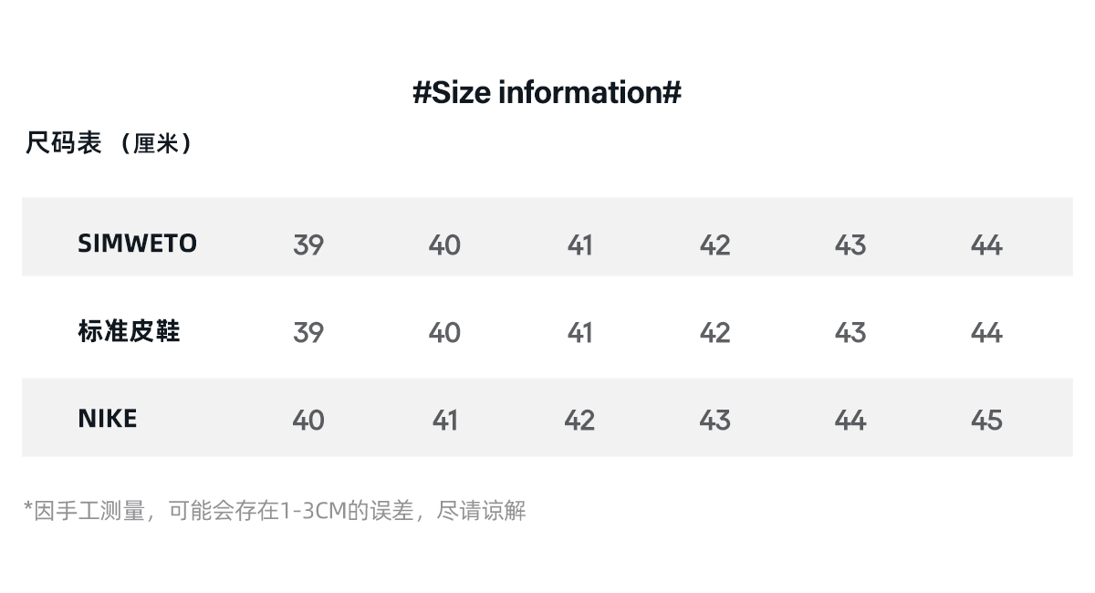Click size 44 in the NIKE row
The width and height of the screenshot is (1095, 593).
(850, 420)
